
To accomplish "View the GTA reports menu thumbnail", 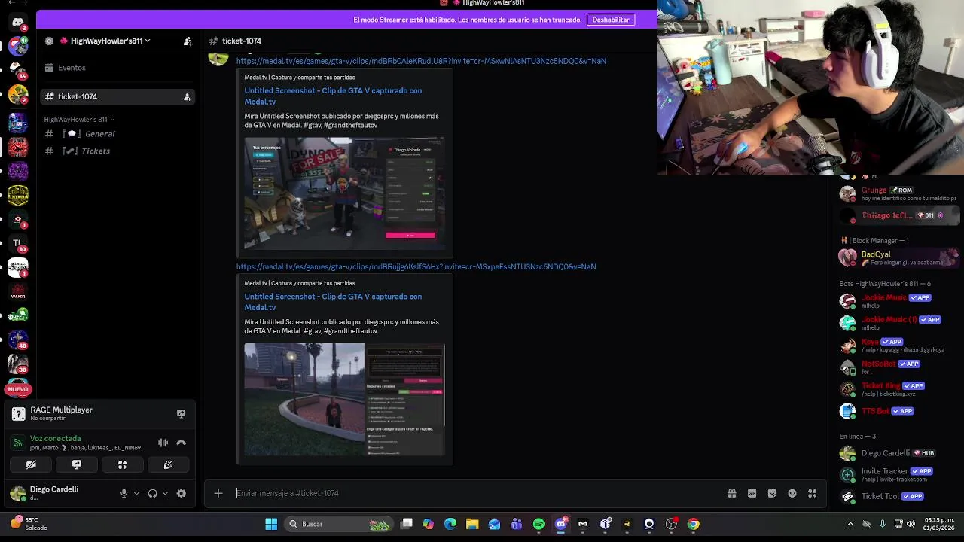I will pos(344,399).
